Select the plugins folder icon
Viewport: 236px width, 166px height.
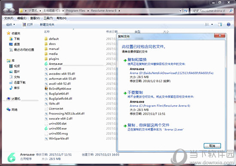[x=46, y=59]
